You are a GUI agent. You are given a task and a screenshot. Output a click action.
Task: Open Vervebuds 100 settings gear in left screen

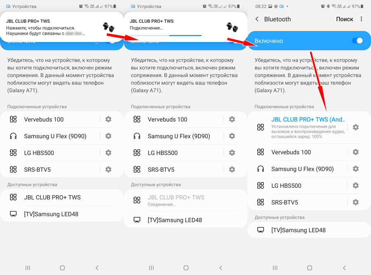pyautogui.click(x=108, y=119)
